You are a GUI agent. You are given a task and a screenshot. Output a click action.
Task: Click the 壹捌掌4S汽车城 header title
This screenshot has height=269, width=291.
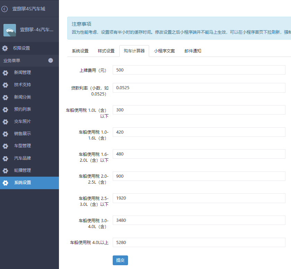pyautogui.click(x=29, y=9)
